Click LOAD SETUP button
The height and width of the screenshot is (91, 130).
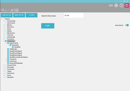[x=7, y=15]
